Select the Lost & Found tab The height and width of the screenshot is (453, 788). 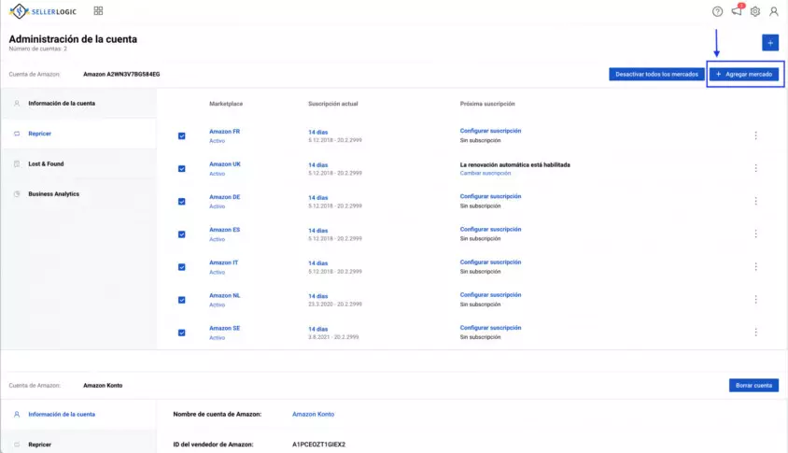[78, 163]
